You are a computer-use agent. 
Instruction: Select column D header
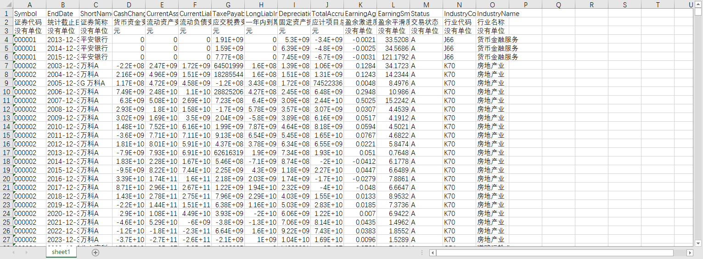pyautogui.click(x=129, y=5)
